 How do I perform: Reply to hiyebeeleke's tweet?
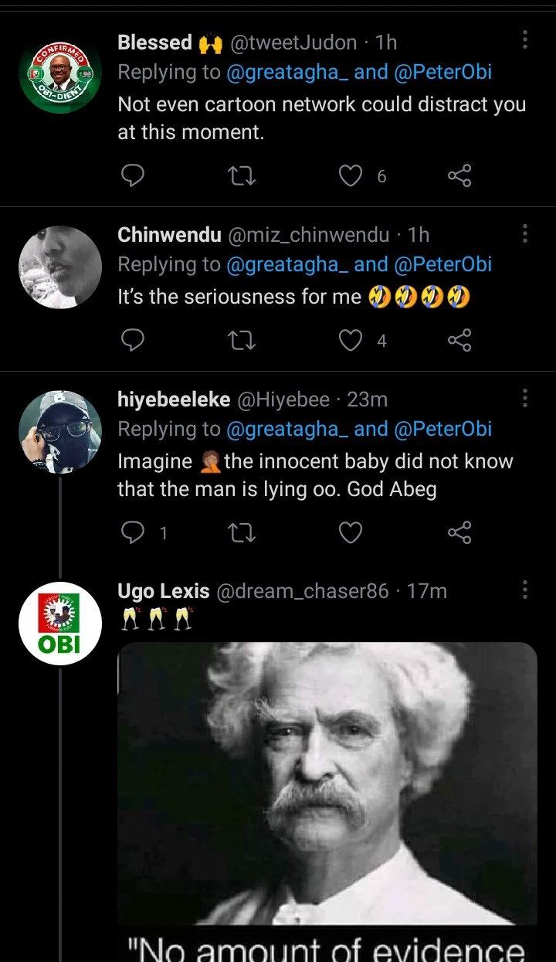133,532
